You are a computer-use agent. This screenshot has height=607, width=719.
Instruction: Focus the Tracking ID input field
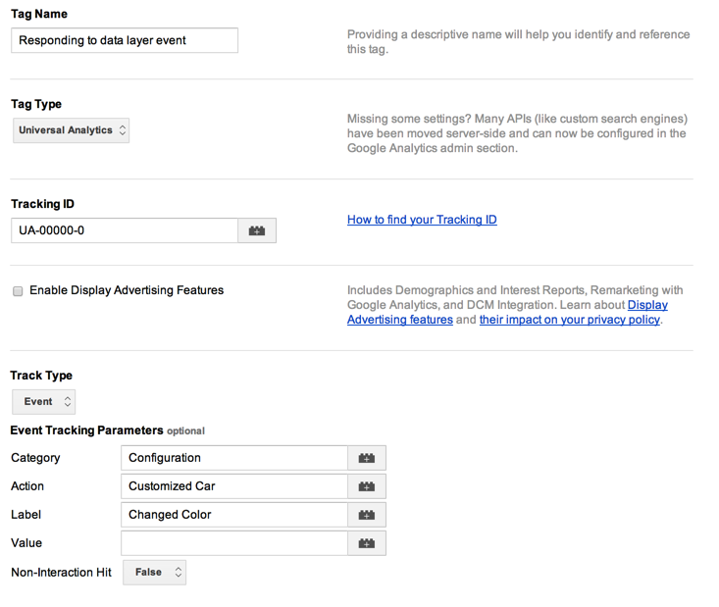pos(125,230)
